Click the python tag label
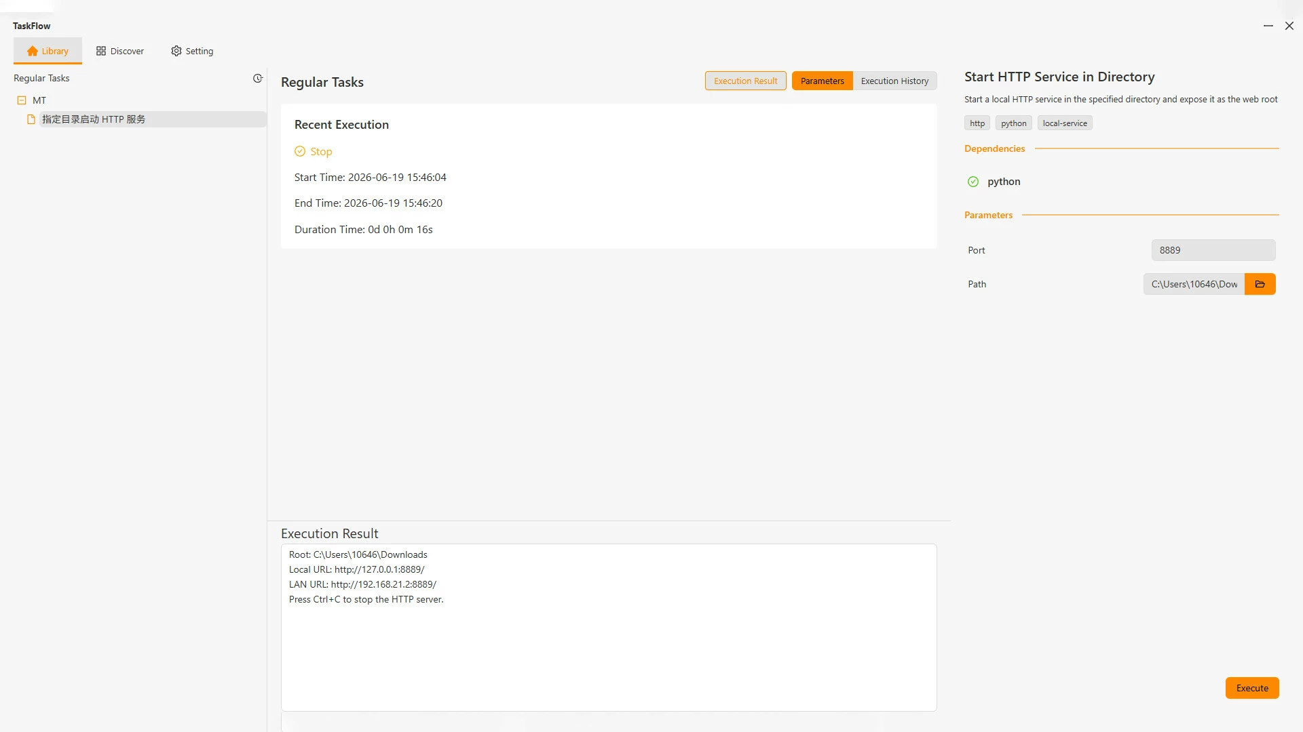 coord(1014,123)
